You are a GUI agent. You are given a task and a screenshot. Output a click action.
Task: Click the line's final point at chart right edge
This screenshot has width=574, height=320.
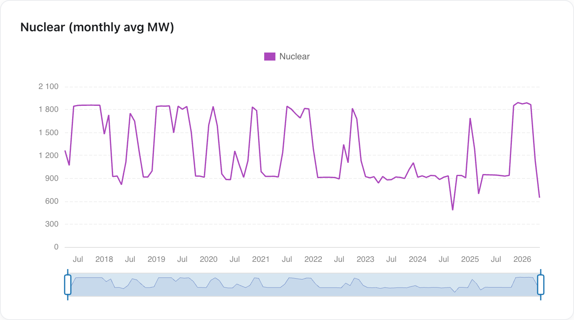540,197
